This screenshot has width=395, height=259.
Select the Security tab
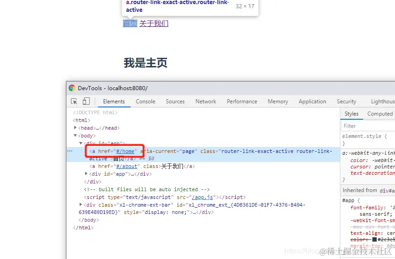(346, 102)
